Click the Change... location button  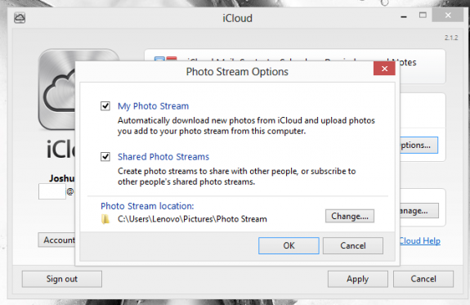(350, 216)
